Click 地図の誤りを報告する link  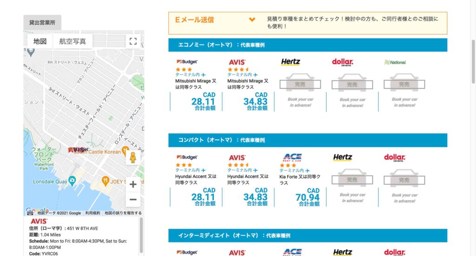tap(123, 213)
